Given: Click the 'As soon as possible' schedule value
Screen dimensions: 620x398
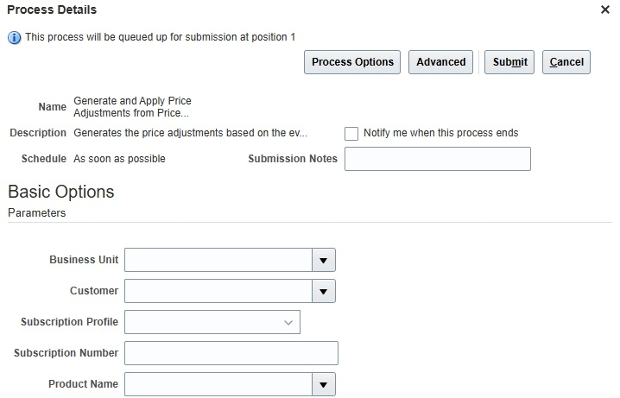Looking at the screenshot, I should click(x=119, y=159).
